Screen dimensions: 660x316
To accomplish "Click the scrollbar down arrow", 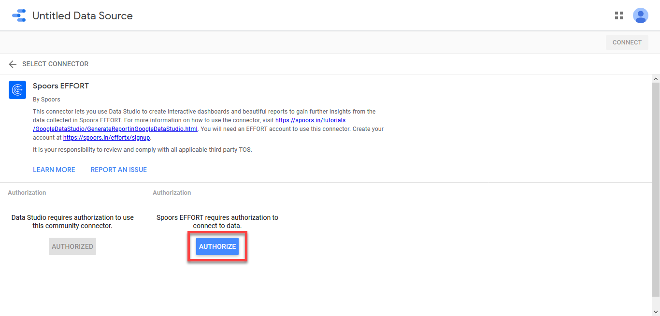I will coord(656,312).
